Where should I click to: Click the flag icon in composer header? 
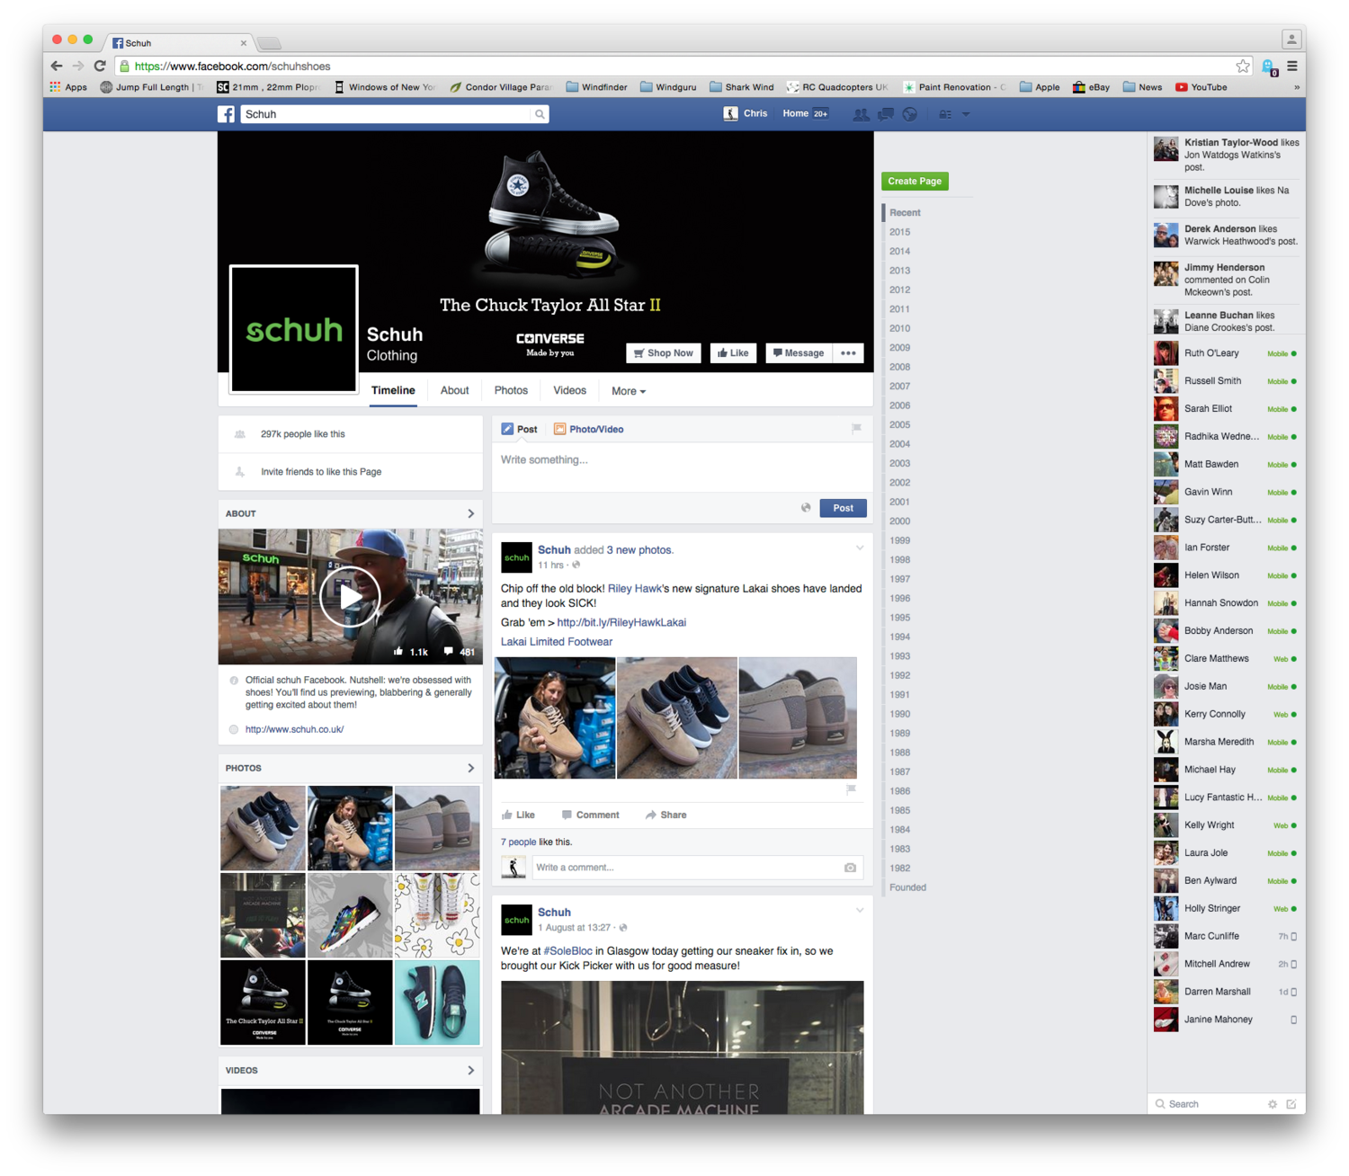[x=856, y=429]
